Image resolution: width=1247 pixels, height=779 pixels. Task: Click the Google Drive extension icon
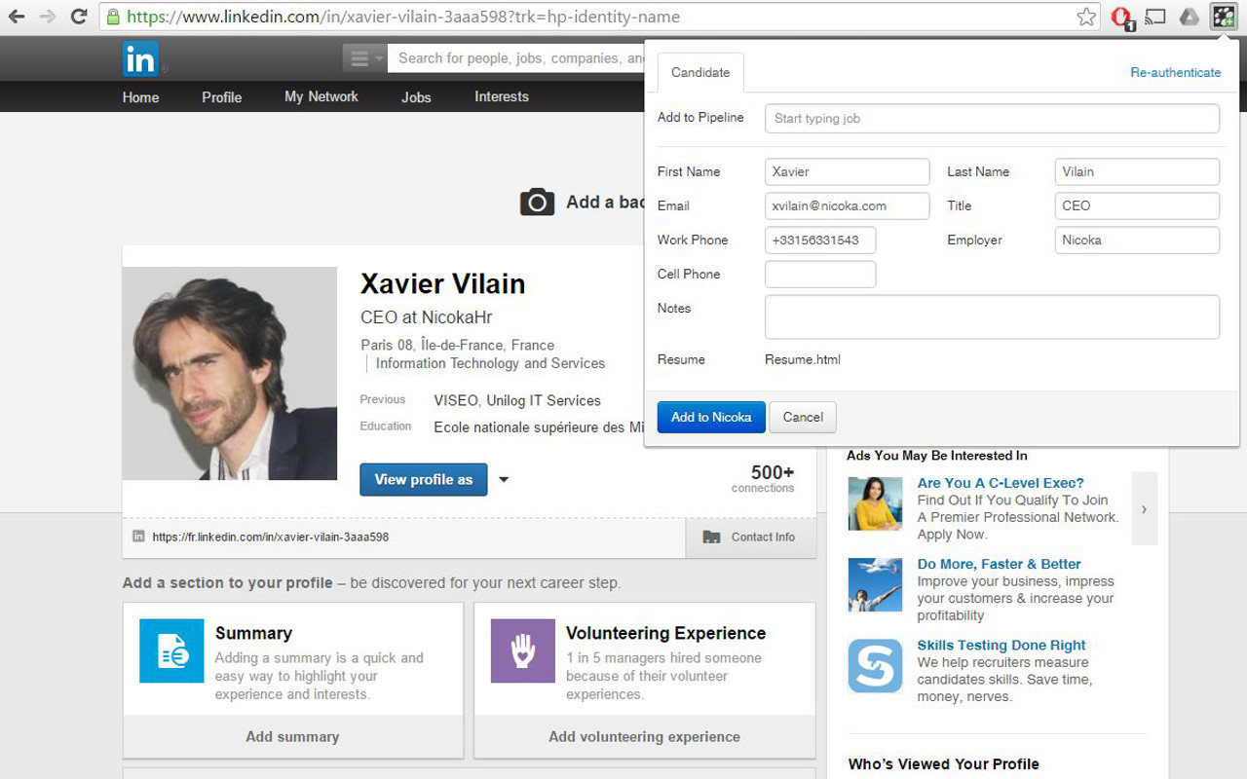1189,17
